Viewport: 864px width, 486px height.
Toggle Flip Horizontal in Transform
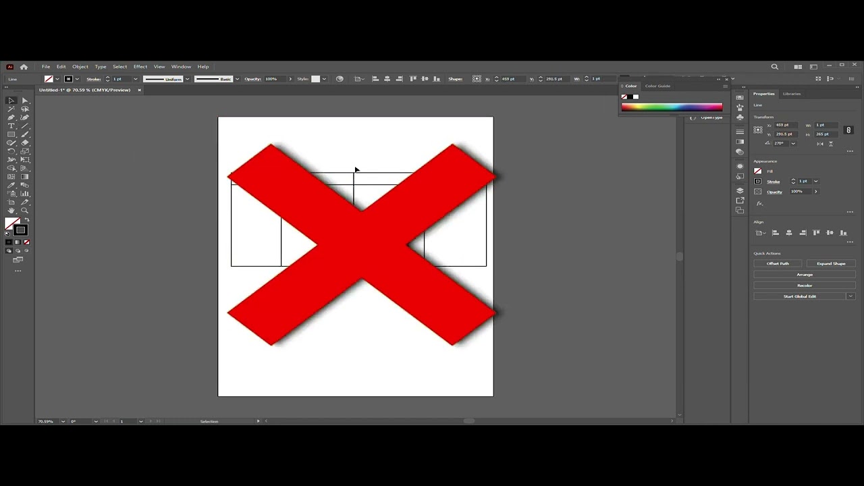pos(821,143)
